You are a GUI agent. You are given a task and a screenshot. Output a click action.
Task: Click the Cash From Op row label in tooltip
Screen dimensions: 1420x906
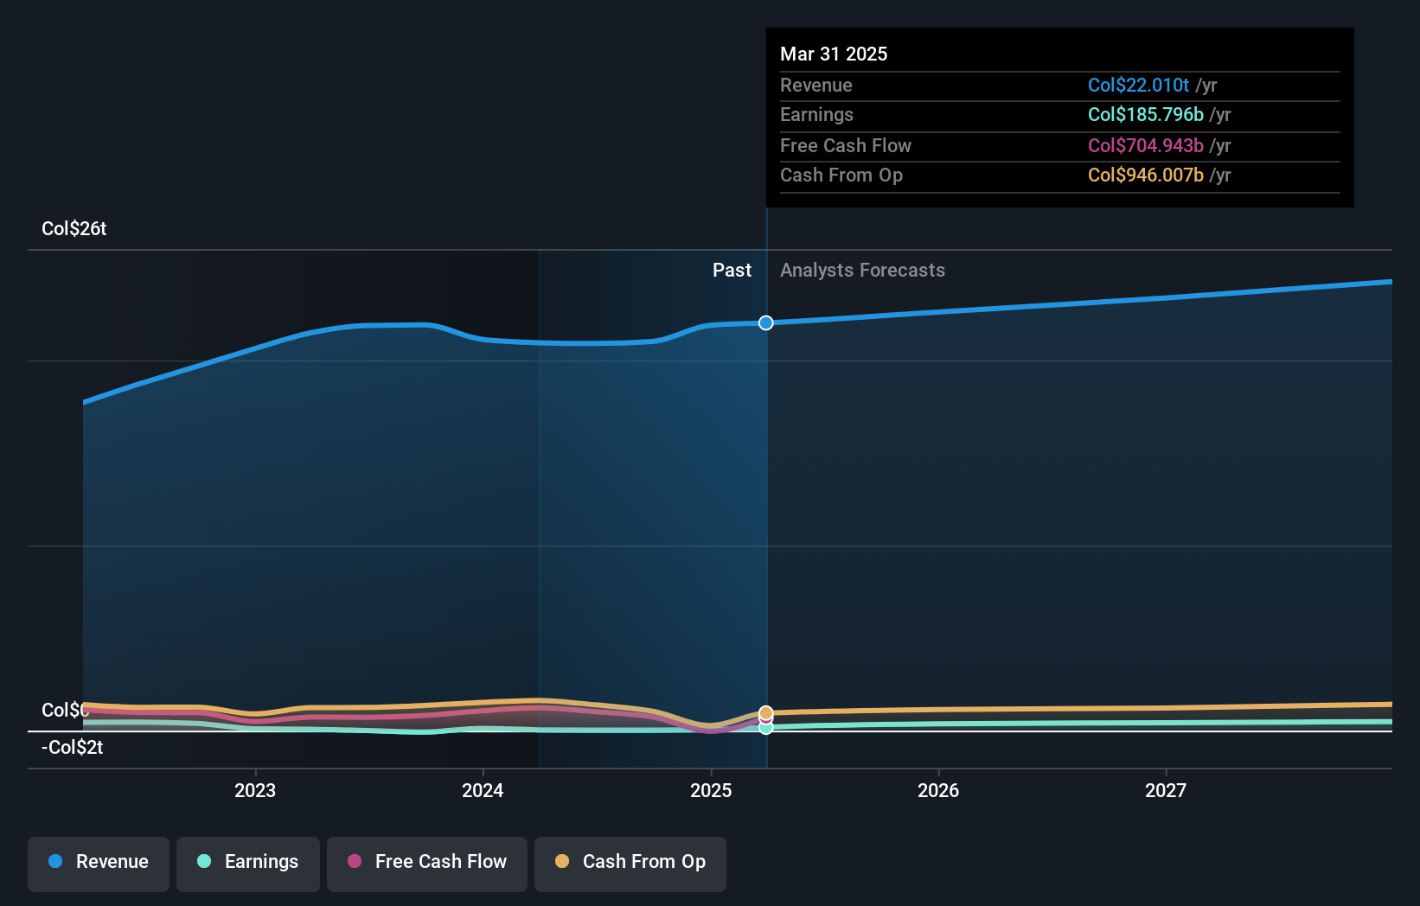click(x=841, y=175)
